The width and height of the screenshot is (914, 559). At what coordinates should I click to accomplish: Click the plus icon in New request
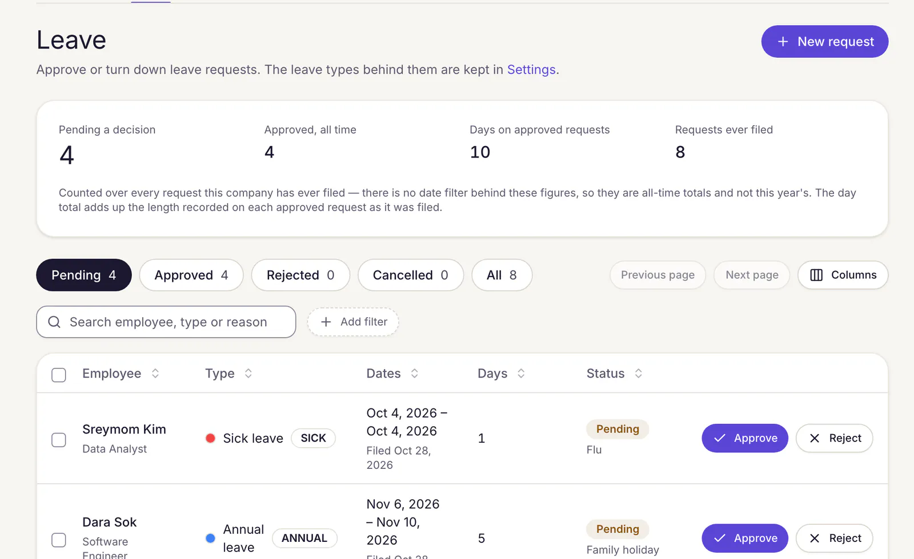click(783, 42)
